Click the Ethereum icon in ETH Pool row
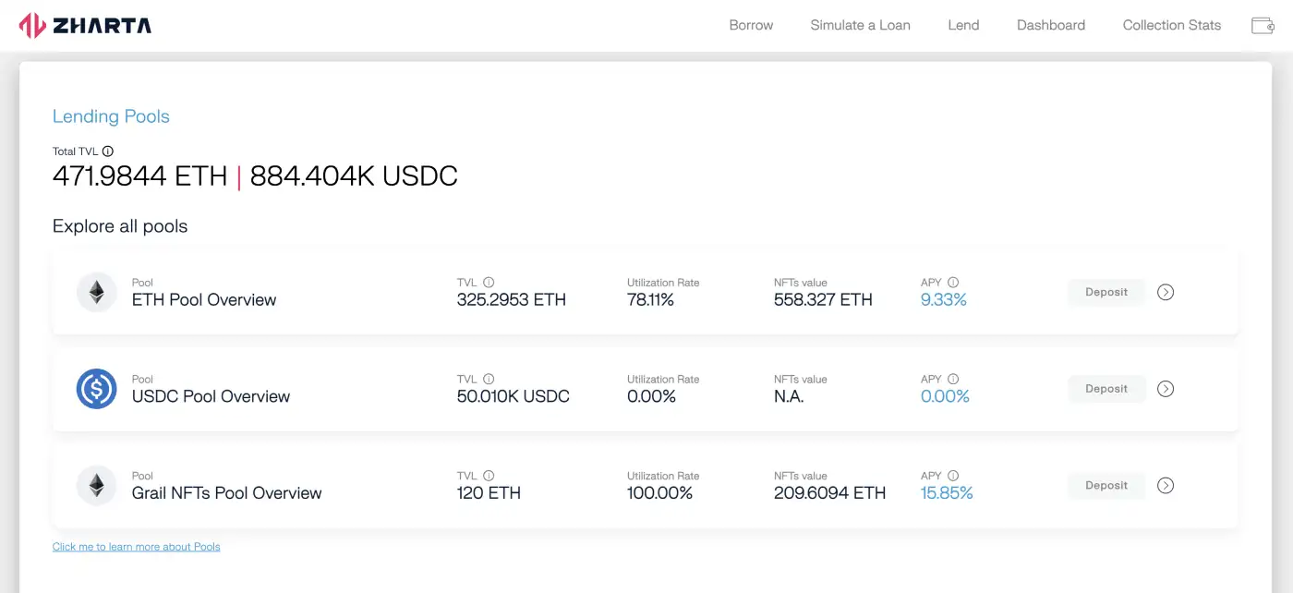1293x593 pixels. click(96, 293)
